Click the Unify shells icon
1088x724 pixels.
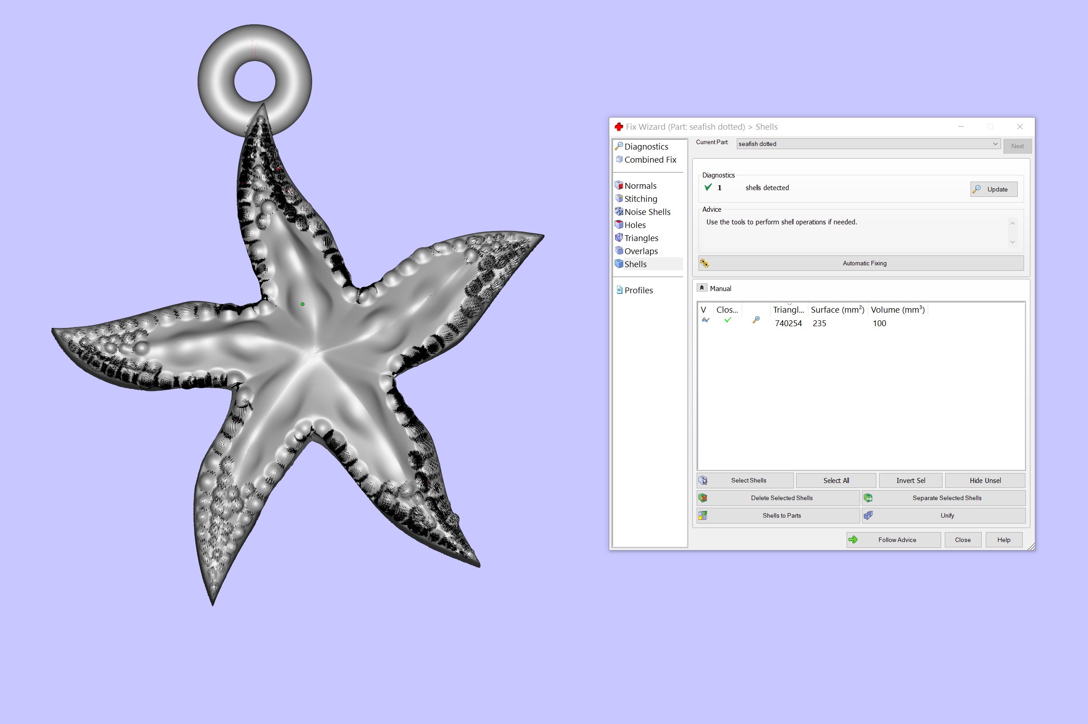(x=868, y=515)
